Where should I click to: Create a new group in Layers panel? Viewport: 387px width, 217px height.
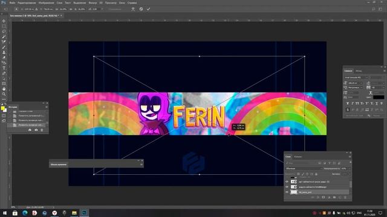tap(334, 197)
